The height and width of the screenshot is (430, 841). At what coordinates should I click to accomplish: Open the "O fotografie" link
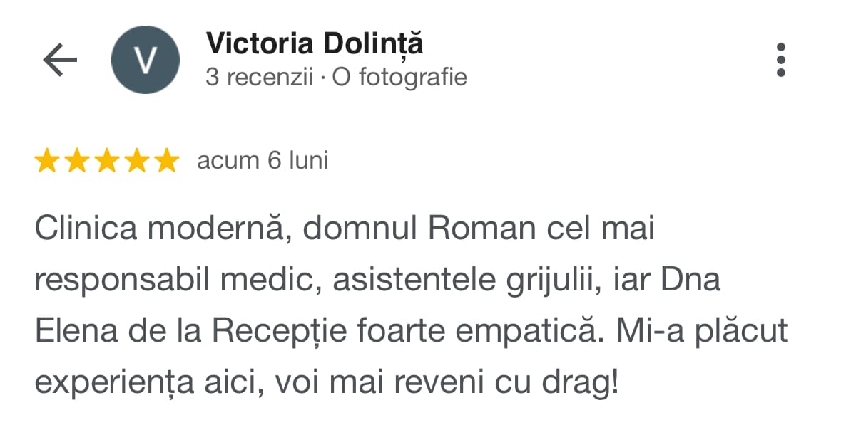399,77
